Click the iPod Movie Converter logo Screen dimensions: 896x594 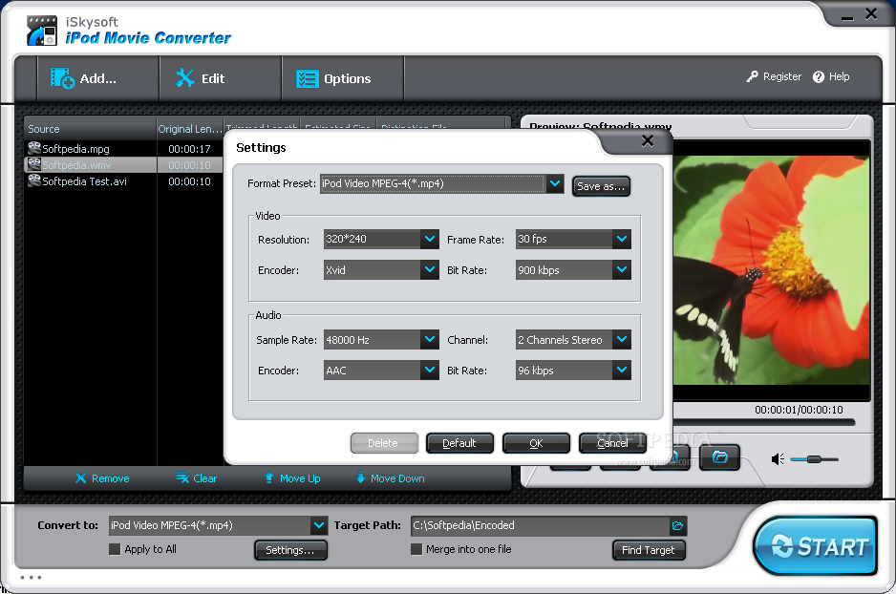point(42,31)
